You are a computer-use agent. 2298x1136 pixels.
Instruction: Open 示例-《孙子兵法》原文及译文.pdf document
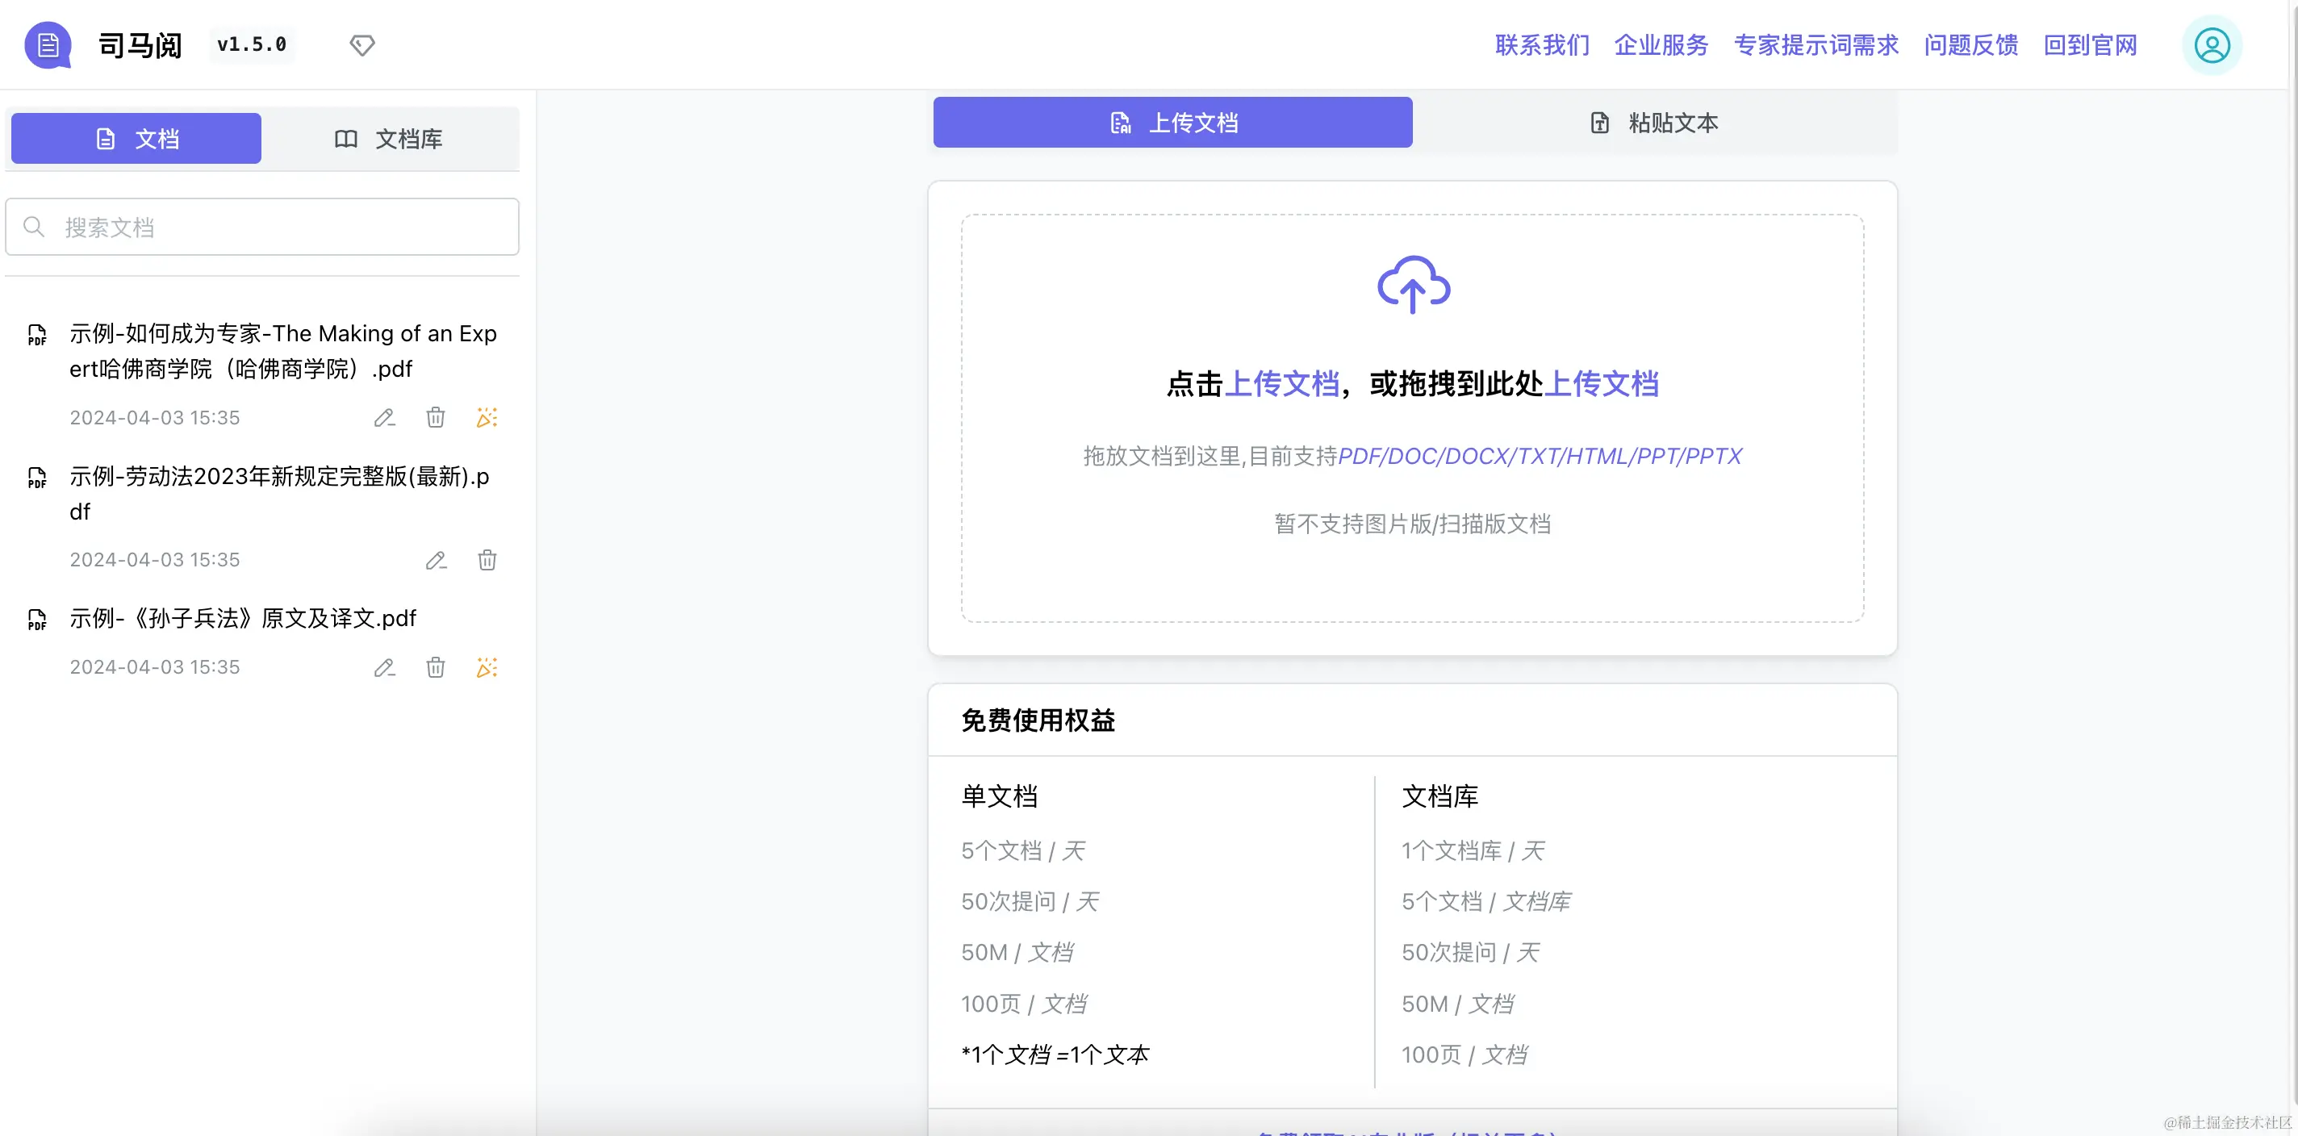[243, 618]
